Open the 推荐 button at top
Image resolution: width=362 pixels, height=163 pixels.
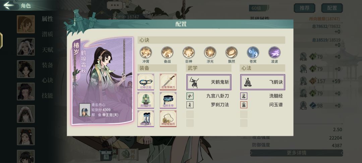point(304,8)
